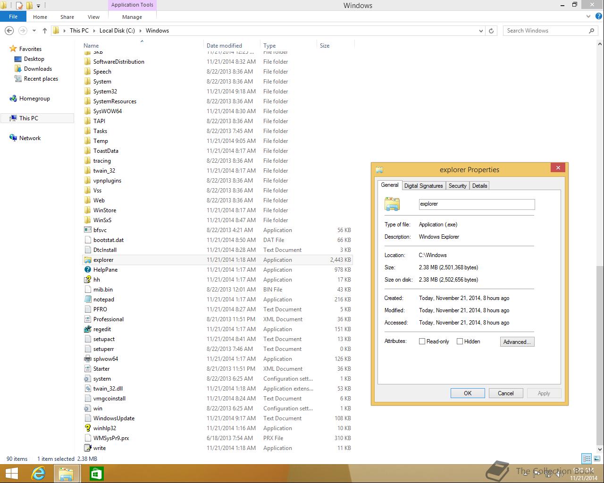Click File Explorer taskbar icon
Screen dimensions: 604x483
coord(66,474)
